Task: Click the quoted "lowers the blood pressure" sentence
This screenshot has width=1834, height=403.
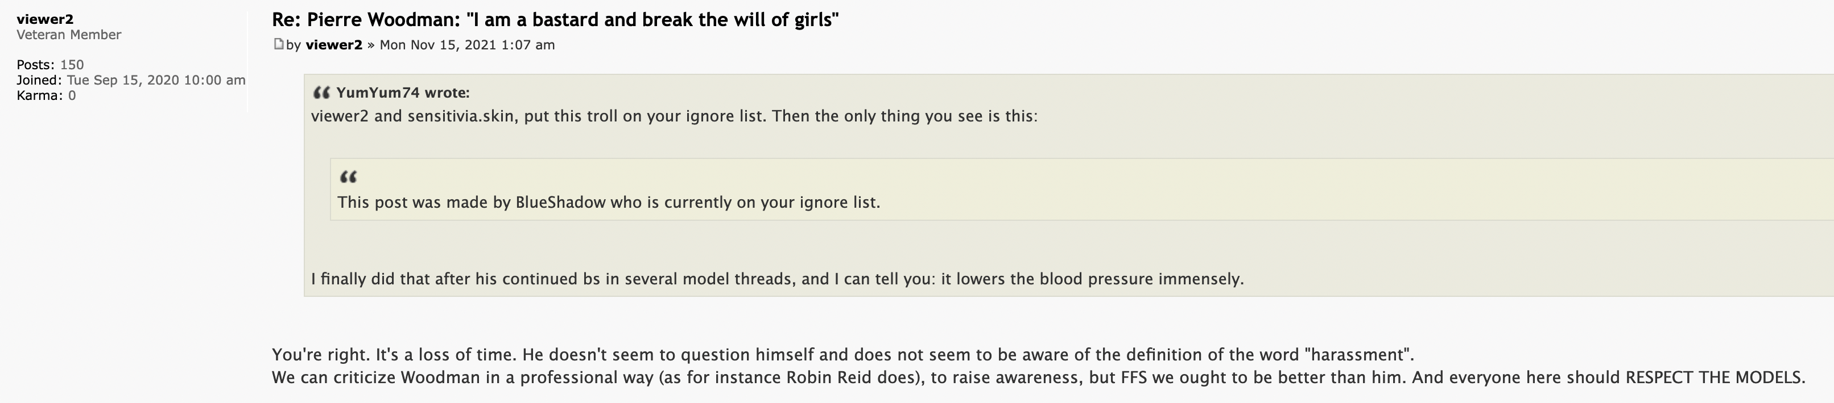Action: pyautogui.click(x=778, y=279)
